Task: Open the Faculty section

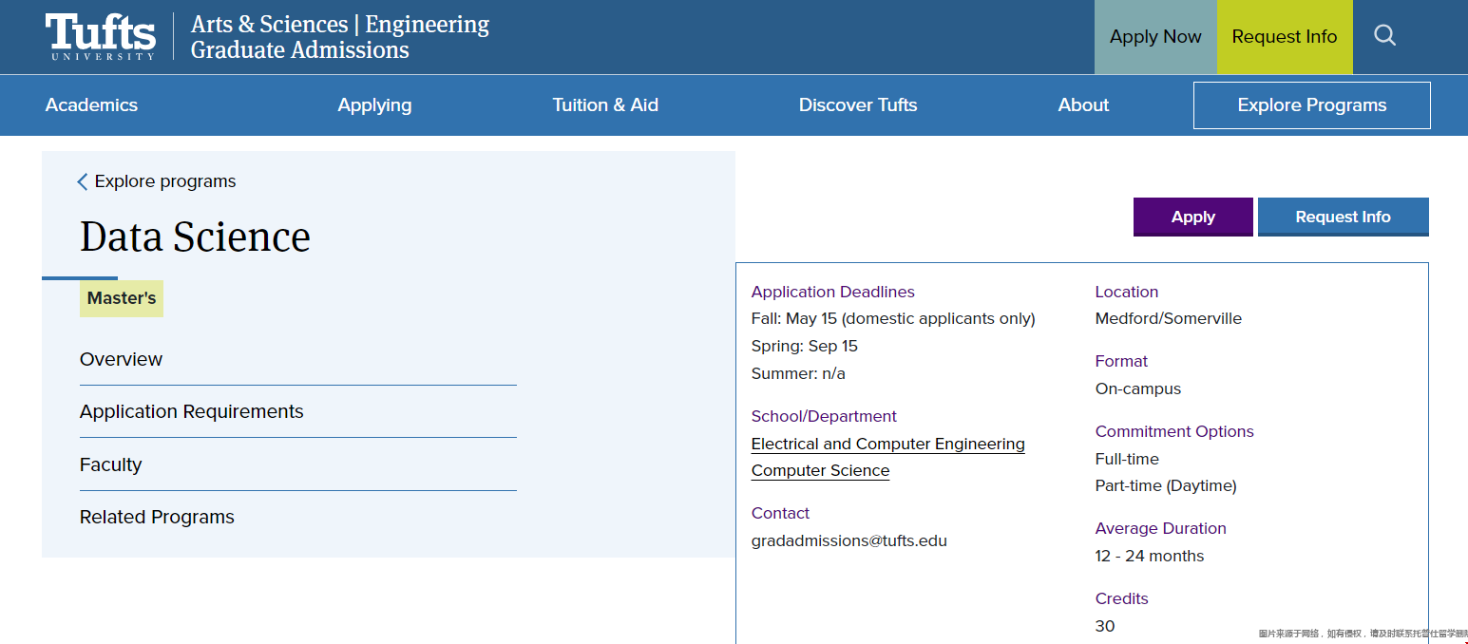Action: pos(110,464)
